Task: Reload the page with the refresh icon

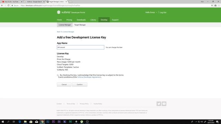Action: (x=8, y=6)
